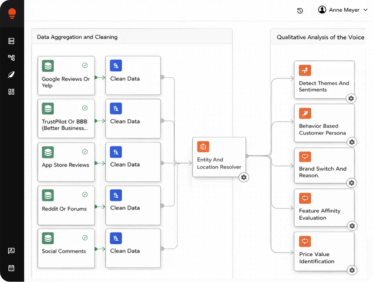Toggle the checkmark on Reddit Or Forums node
This screenshot has width=373, height=282.
[x=85, y=194]
